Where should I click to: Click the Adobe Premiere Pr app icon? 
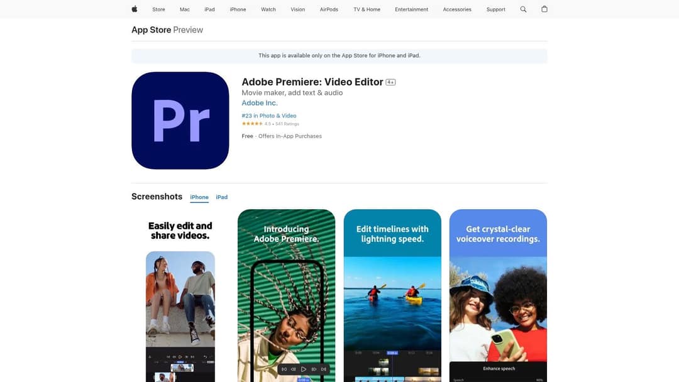pos(180,120)
